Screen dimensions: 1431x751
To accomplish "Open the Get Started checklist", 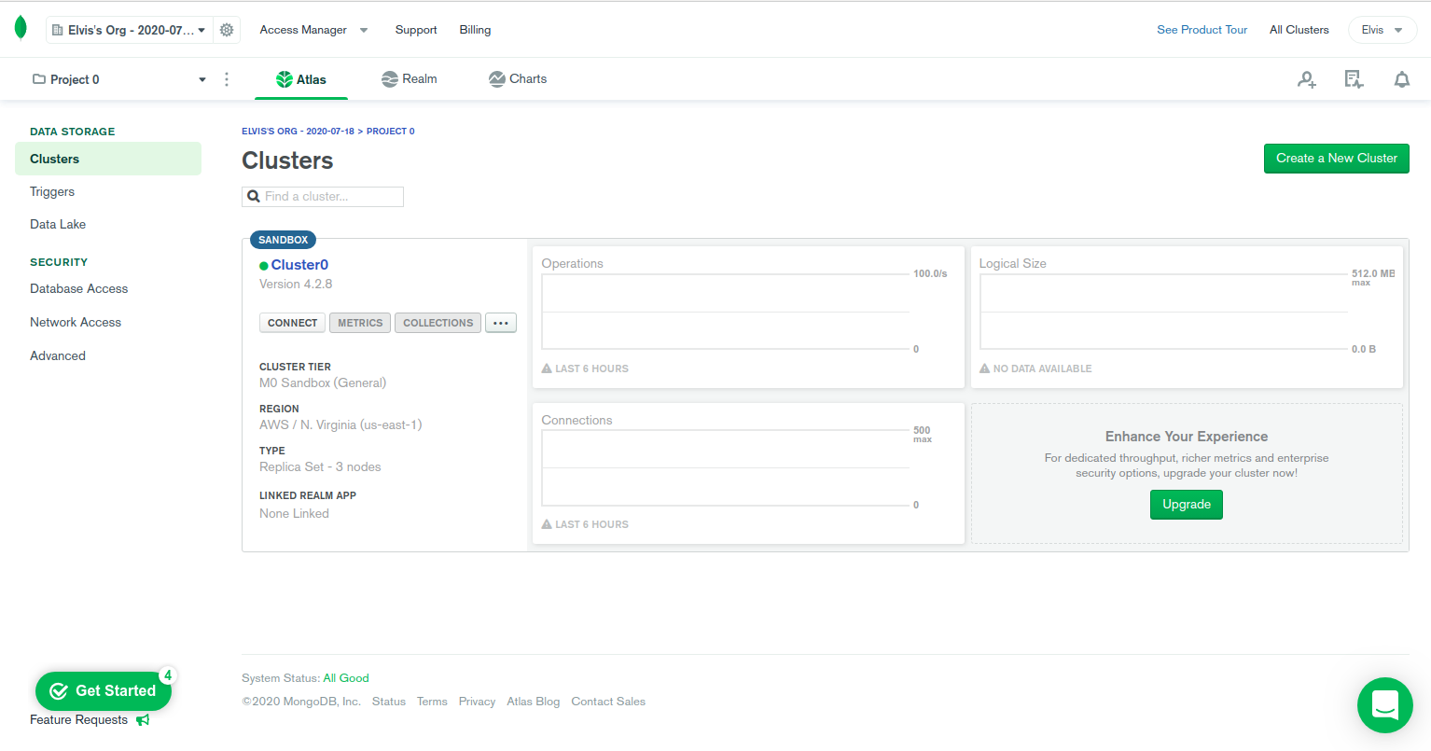I will (x=104, y=691).
